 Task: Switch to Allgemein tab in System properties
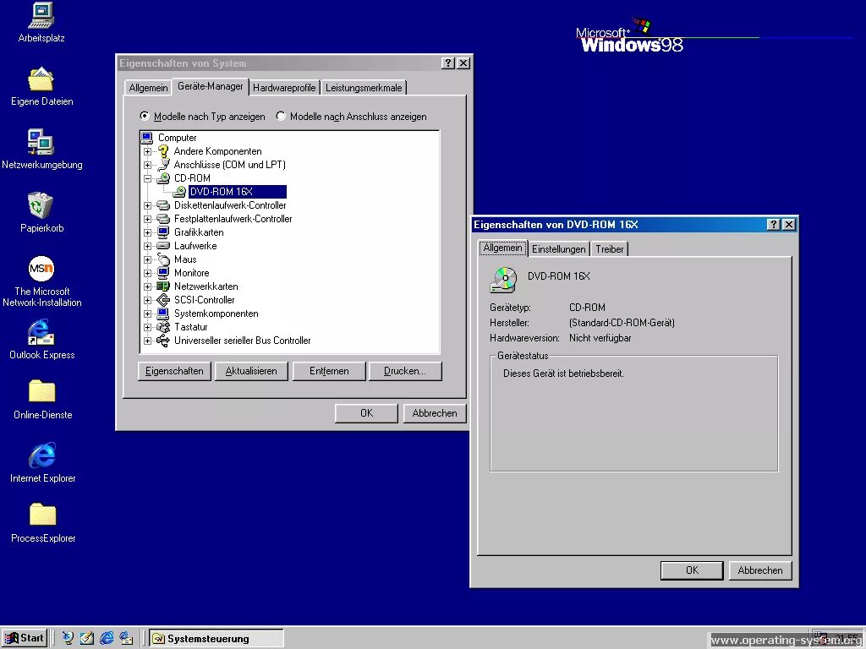click(148, 88)
